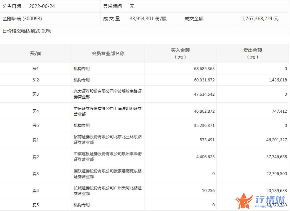Select volume value 33,954,301 份/股
Viewport: 290px width, 211px height.
click(x=148, y=19)
